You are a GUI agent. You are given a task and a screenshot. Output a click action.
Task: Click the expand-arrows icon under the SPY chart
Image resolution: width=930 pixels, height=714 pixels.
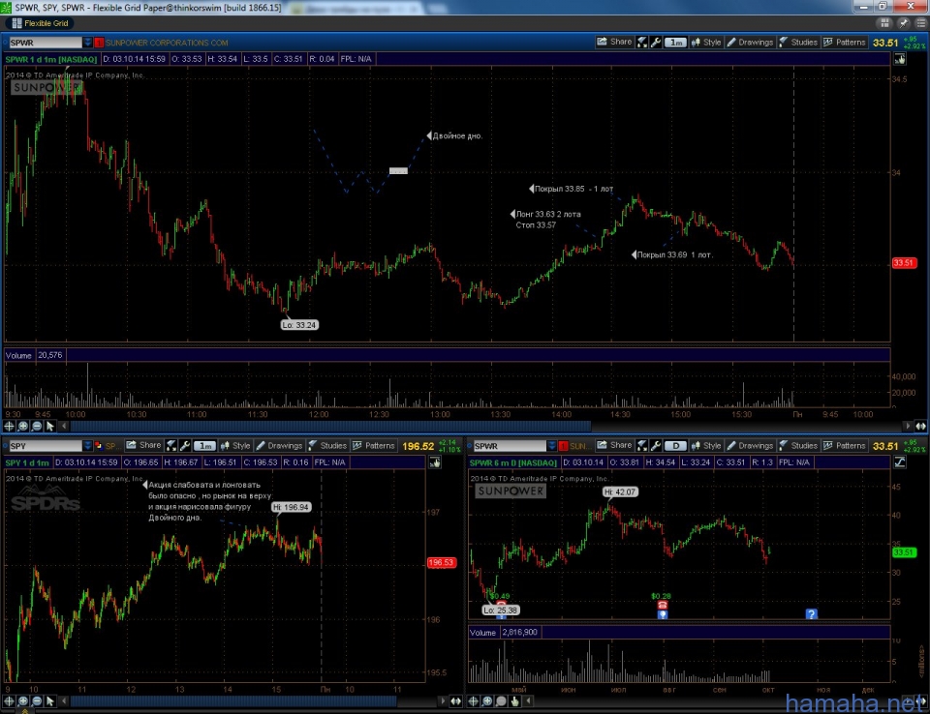tap(455, 701)
